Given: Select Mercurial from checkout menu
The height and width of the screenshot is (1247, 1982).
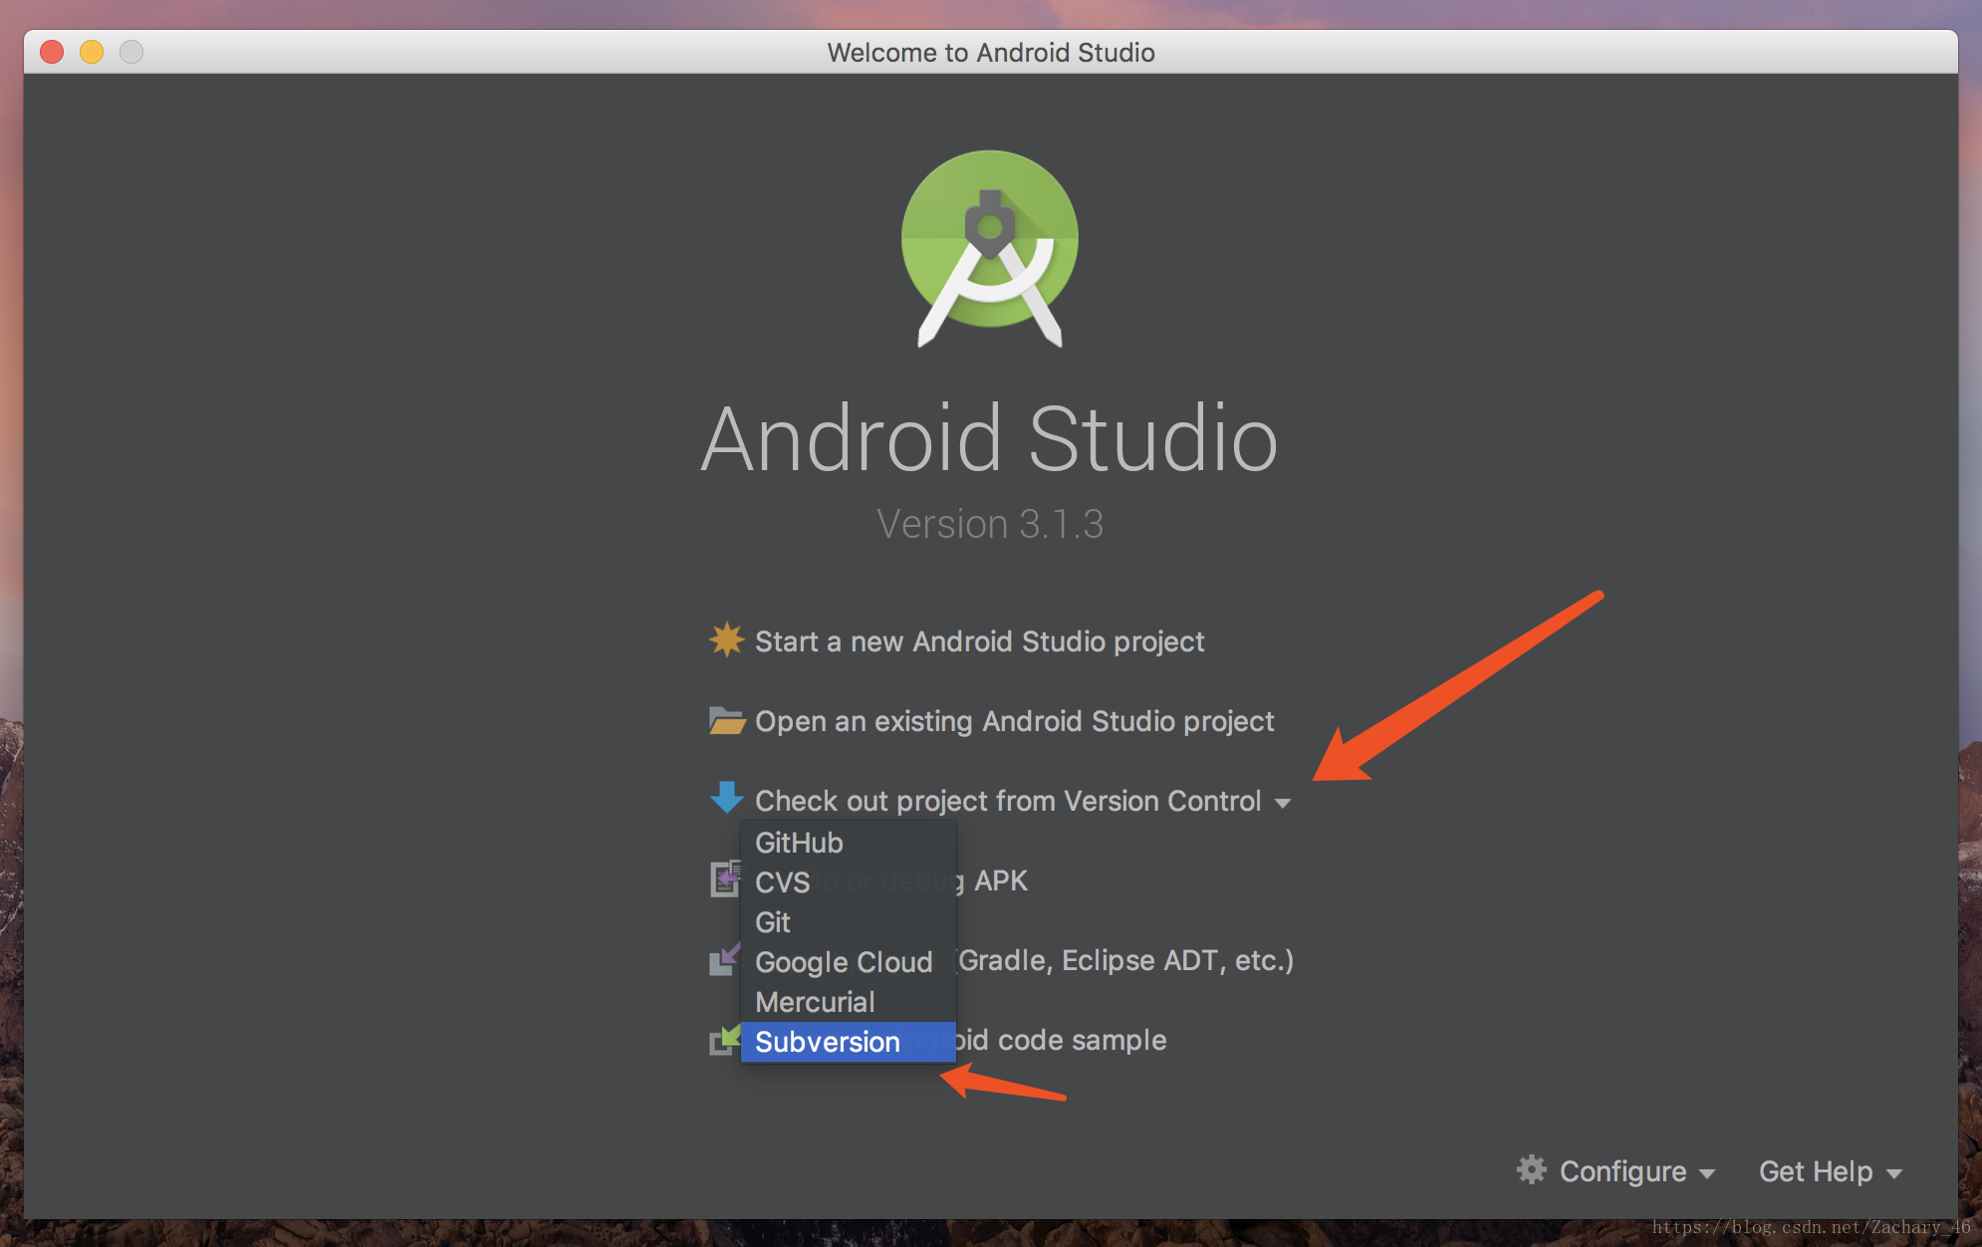Looking at the screenshot, I should pyautogui.click(x=849, y=1002).
